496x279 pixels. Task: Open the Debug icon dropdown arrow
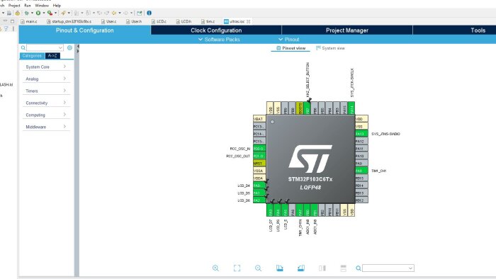pyautogui.click(x=32, y=13)
